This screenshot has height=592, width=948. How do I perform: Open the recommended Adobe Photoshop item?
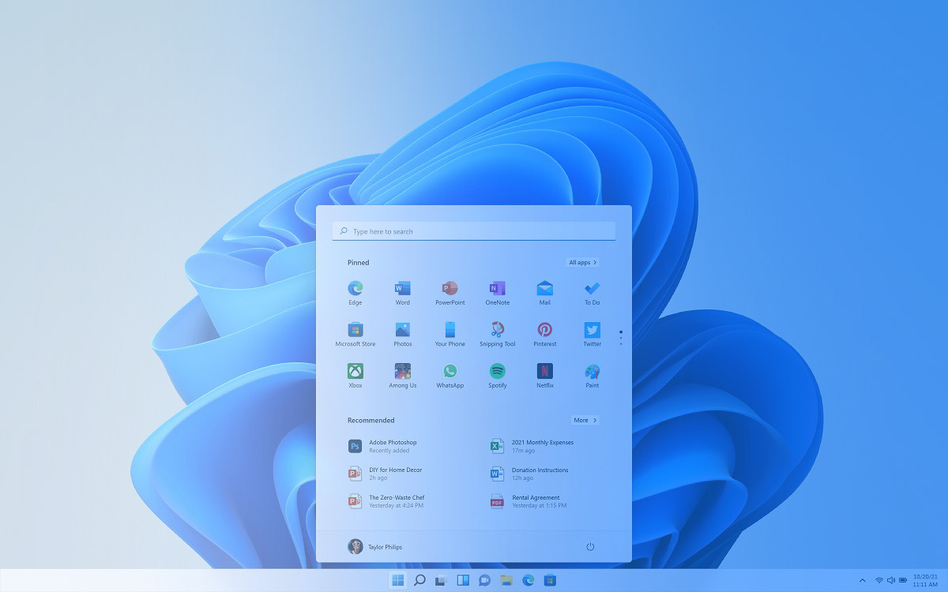pos(383,446)
